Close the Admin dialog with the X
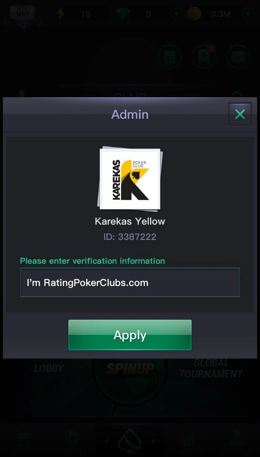 (240, 114)
